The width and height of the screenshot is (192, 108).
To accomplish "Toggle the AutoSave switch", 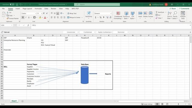I will 12,4.
